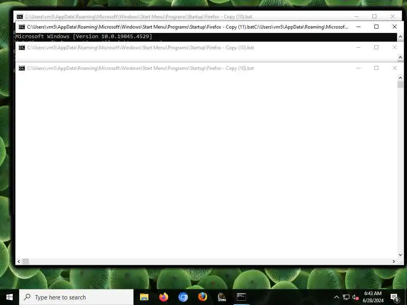The height and width of the screenshot is (305, 407).
Task: Open the 6:43 AM clock and calendar
Action: [373, 297]
